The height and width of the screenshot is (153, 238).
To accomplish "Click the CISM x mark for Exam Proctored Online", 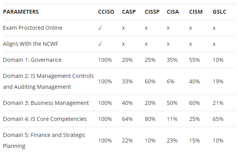I will click(190, 28).
